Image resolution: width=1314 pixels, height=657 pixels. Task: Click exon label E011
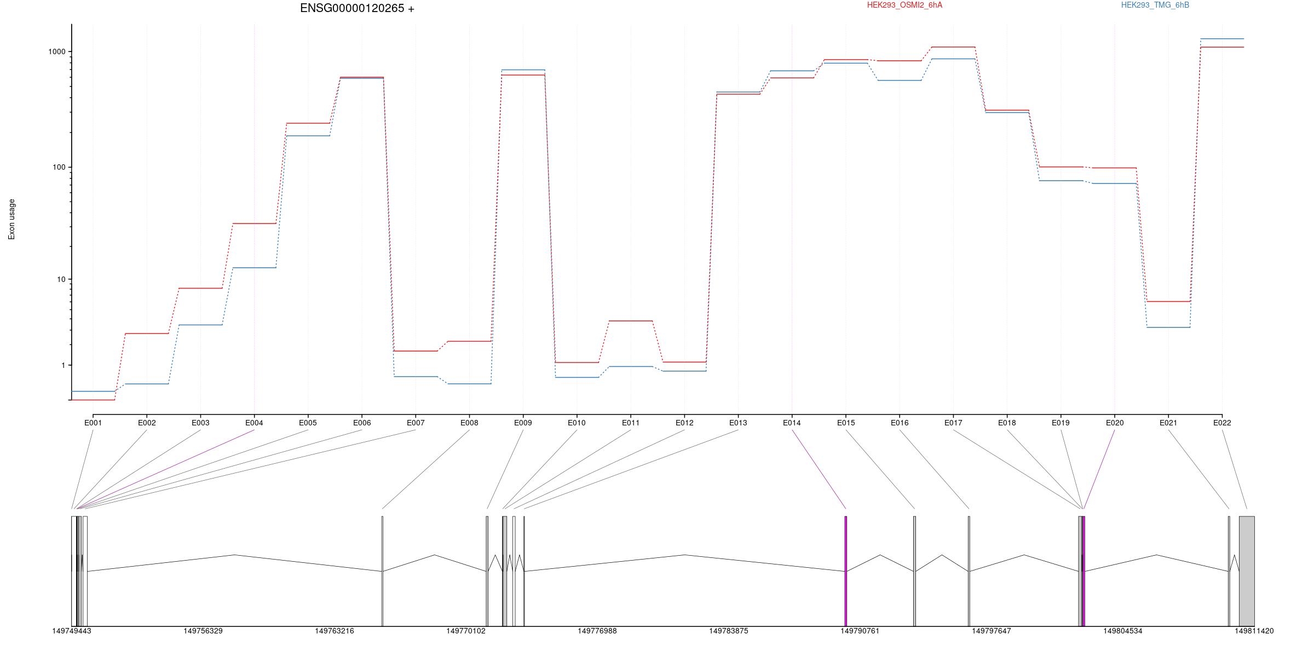coord(631,423)
